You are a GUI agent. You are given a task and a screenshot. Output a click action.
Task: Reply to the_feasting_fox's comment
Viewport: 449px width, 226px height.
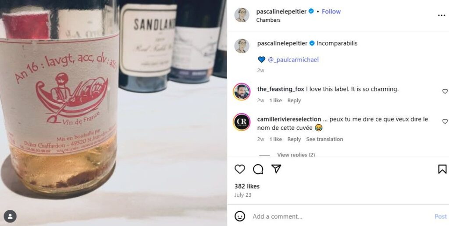[x=294, y=101]
